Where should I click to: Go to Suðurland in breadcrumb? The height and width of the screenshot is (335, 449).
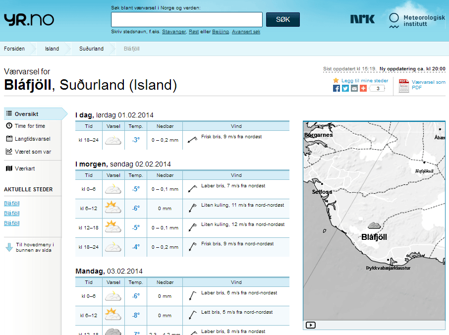coord(91,49)
